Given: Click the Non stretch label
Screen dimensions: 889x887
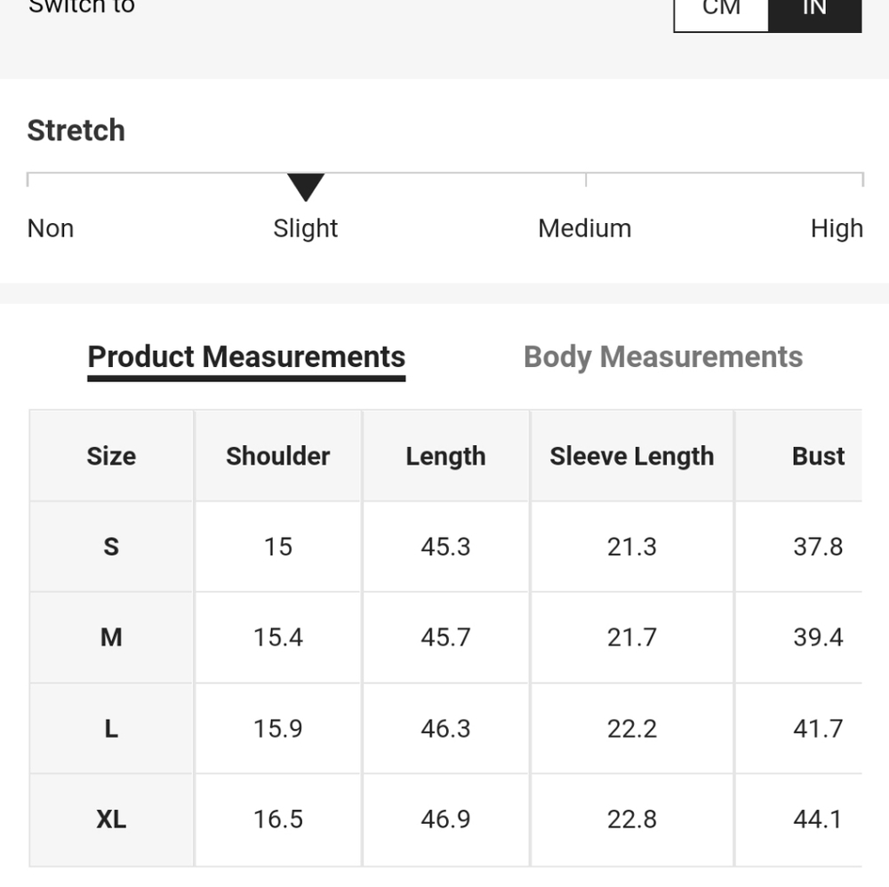Looking at the screenshot, I should pos(51,229).
